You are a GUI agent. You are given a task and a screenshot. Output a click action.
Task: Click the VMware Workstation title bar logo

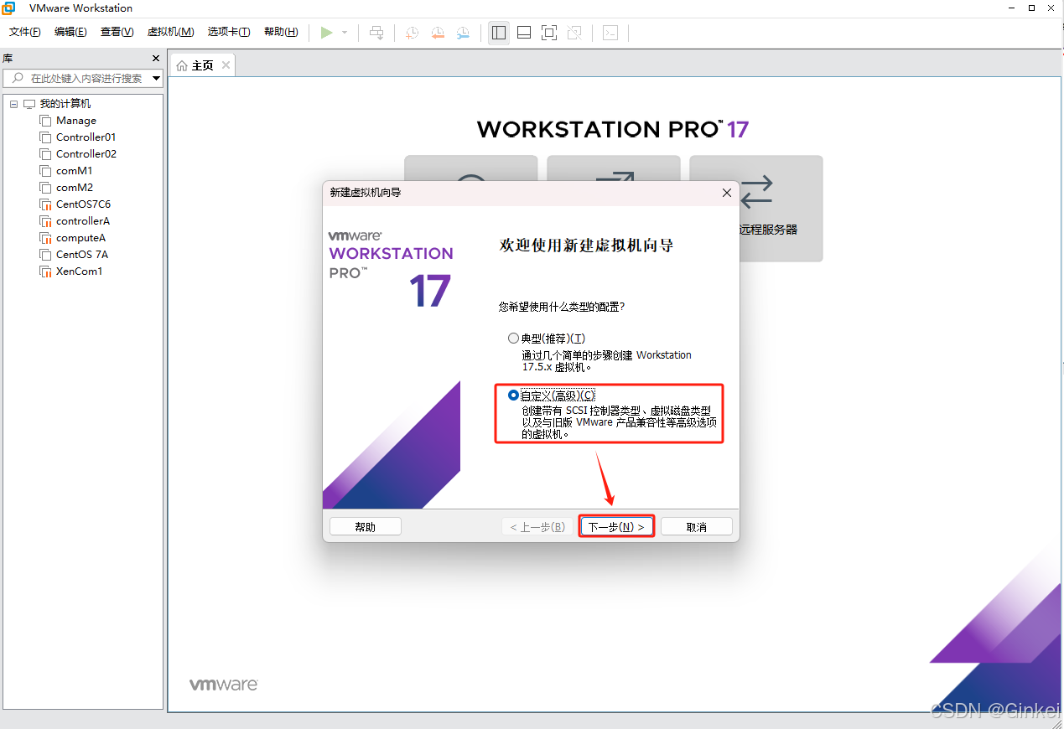click(8, 8)
